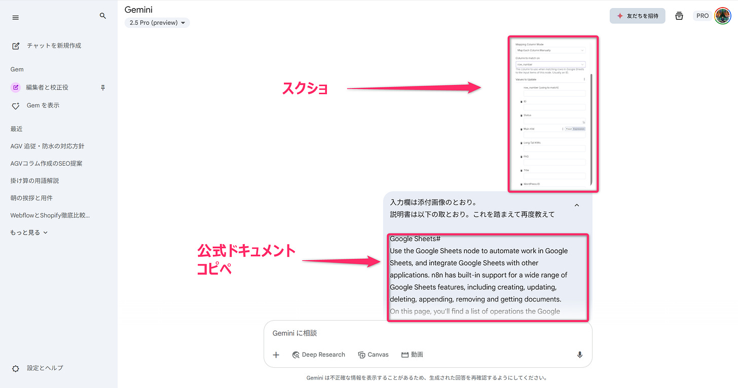Click the microphone voice input icon
The image size is (738, 388).
[x=580, y=355]
